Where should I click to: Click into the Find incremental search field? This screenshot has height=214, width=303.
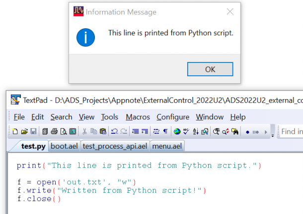(x=292, y=132)
